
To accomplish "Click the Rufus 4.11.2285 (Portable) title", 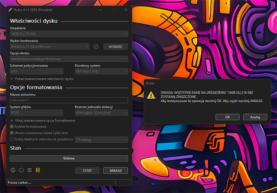I will click(33, 10).
